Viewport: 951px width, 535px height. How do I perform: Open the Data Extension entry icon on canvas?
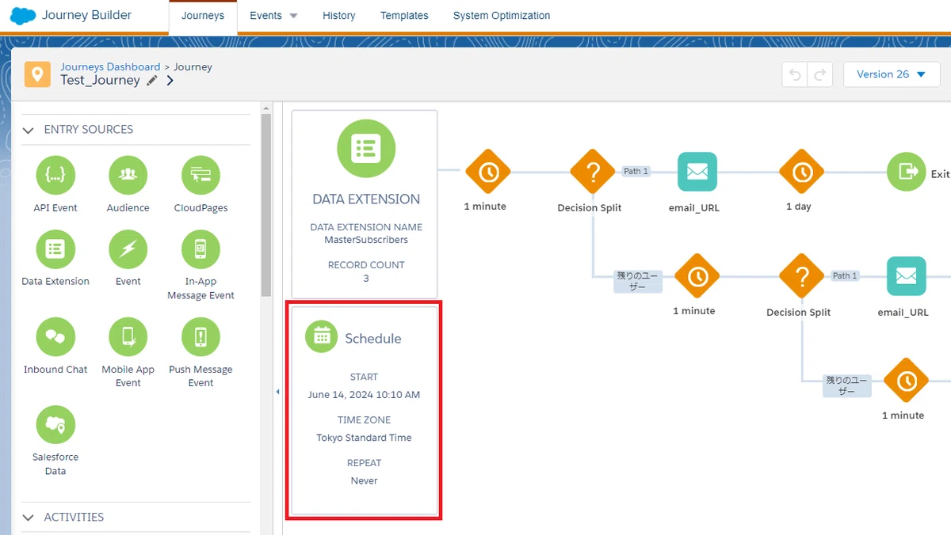pyautogui.click(x=365, y=148)
